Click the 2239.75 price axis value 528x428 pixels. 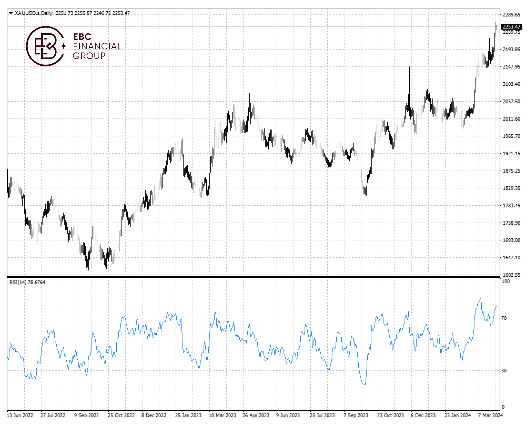tap(512, 32)
